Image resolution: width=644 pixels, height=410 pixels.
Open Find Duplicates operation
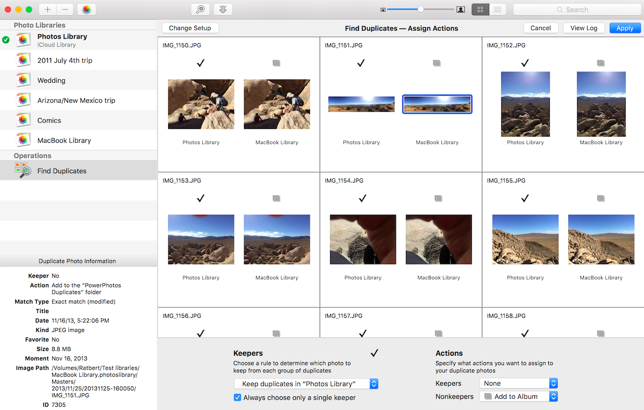click(x=78, y=171)
